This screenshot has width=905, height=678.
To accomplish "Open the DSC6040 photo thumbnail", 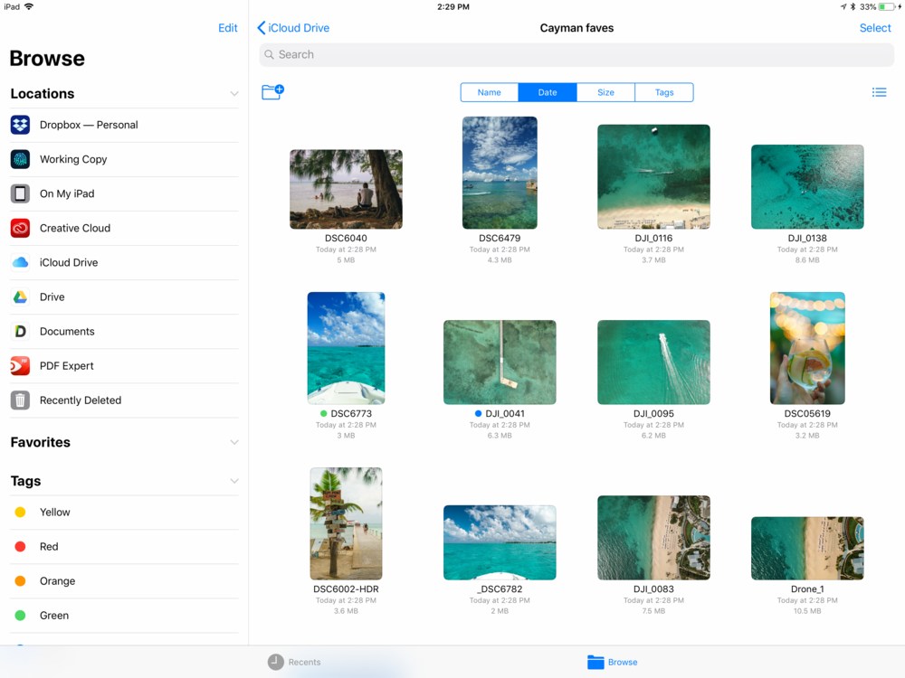I will pos(346,189).
